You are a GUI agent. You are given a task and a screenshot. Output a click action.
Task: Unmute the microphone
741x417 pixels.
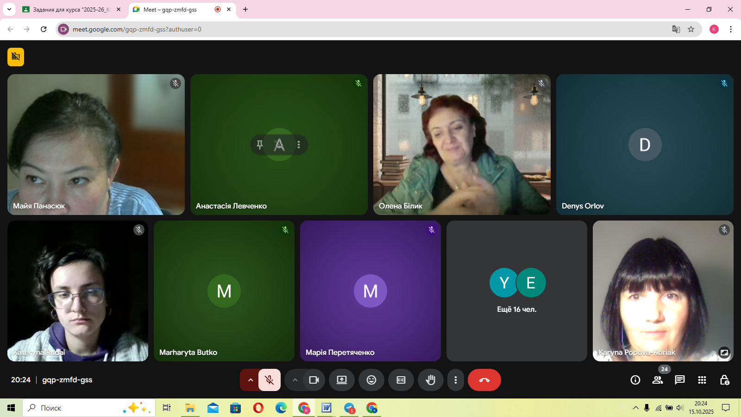269,380
